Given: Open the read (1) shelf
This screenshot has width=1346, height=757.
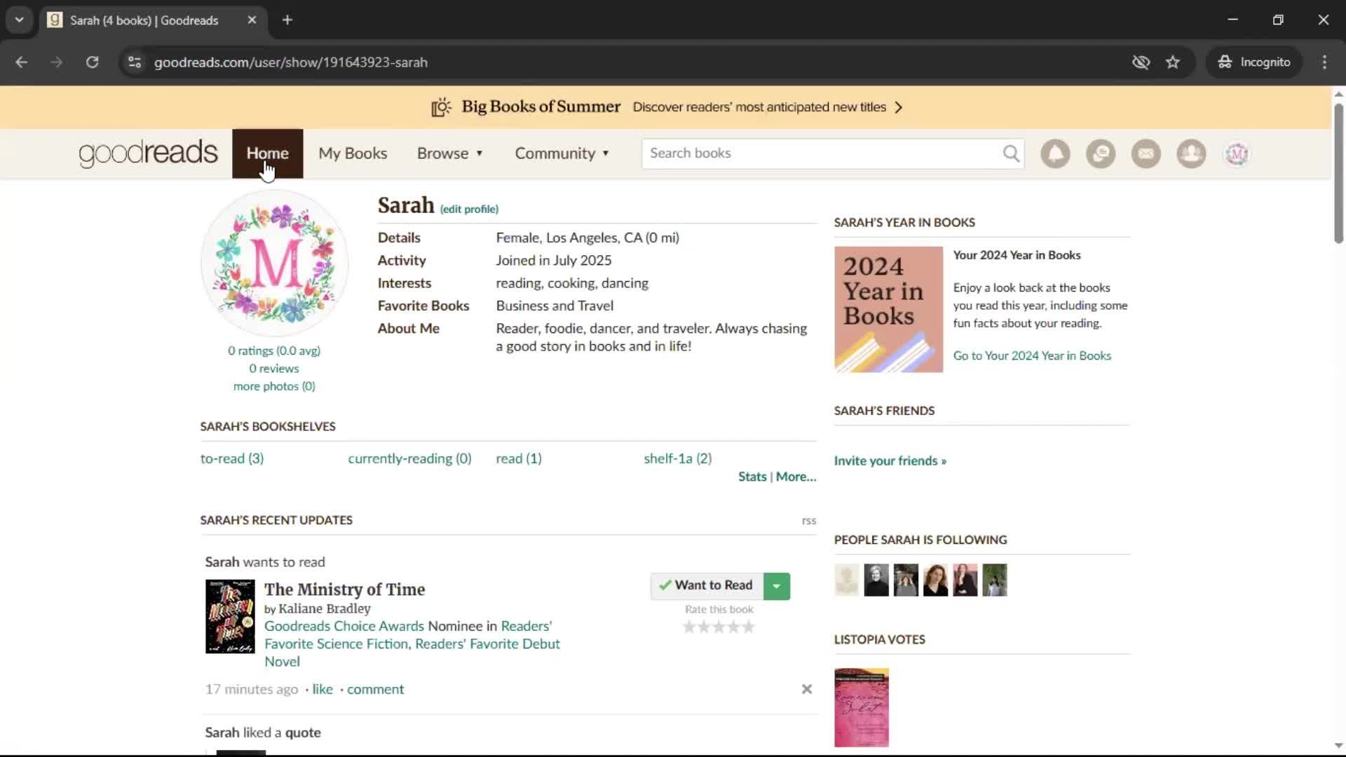Looking at the screenshot, I should (x=519, y=458).
